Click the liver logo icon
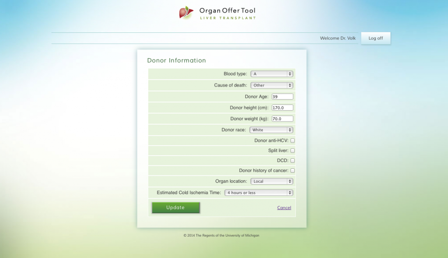This screenshot has width=448, height=258. coord(186,13)
